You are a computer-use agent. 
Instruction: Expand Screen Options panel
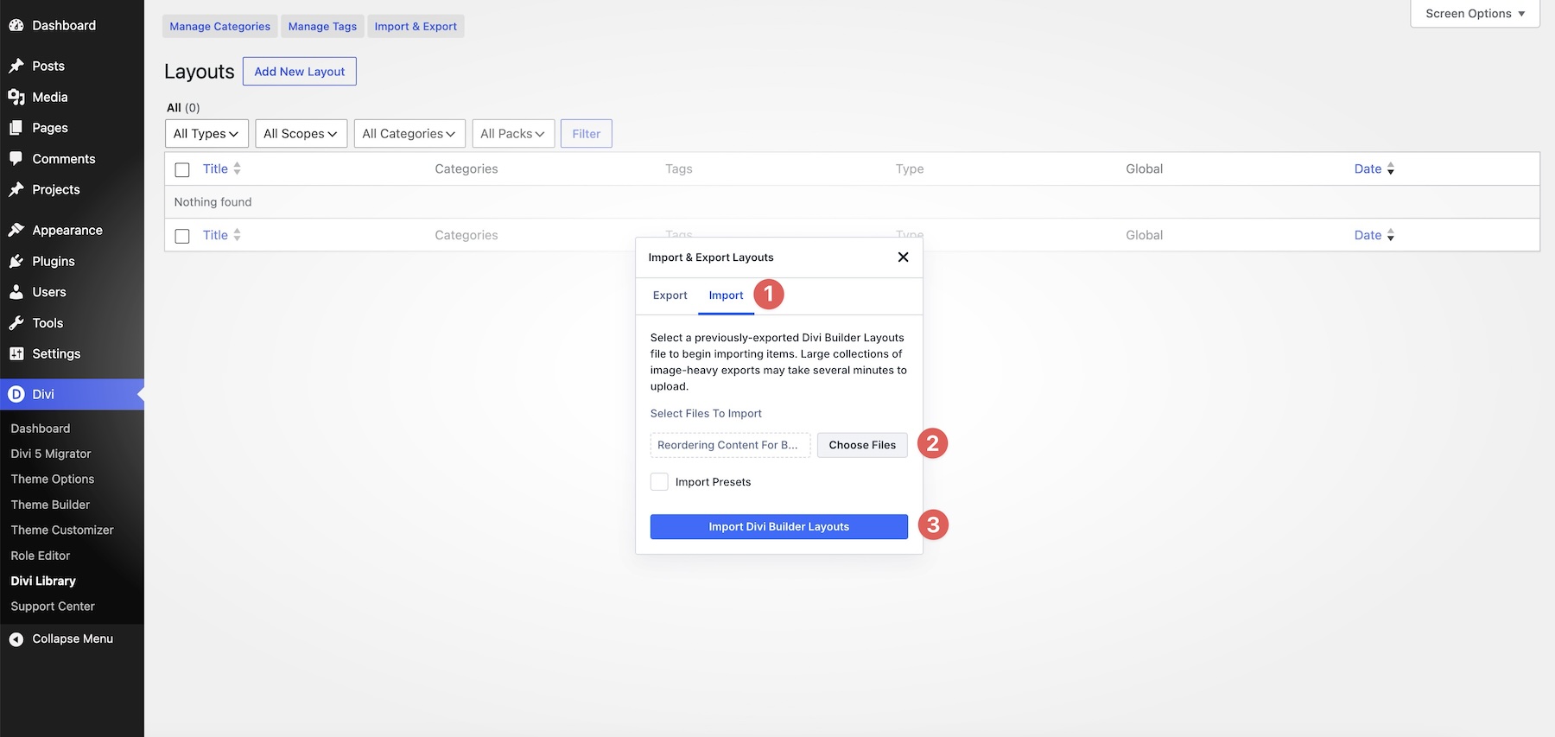click(x=1475, y=14)
